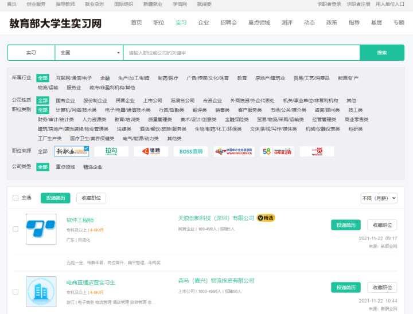
Task: Submit resume for the 软件工程师 job
Action: pos(346,225)
